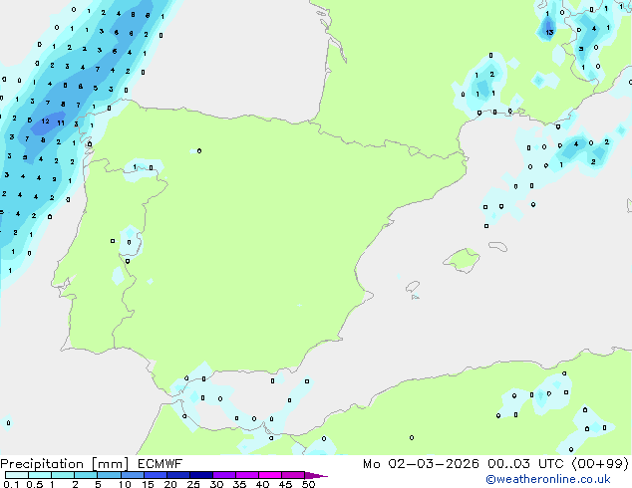This screenshot has height=488, width=632.
Task: Select the 5–10 mm legend swatch
Action: tap(109, 475)
